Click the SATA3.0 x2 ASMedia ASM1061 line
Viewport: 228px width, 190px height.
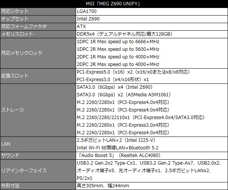[124, 95]
